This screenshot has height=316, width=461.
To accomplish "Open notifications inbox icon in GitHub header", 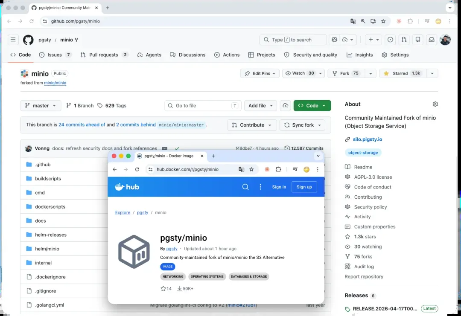I will 431,40.
